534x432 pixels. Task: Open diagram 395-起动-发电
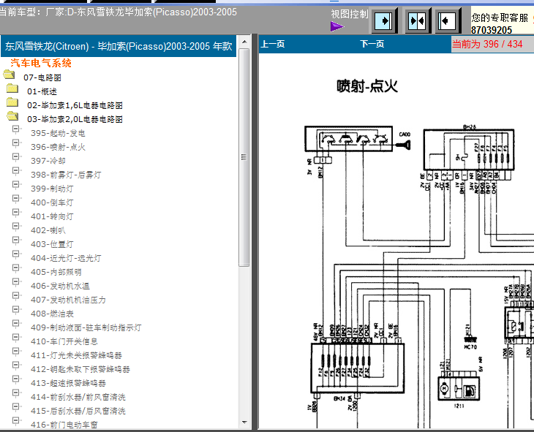point(58,133)
